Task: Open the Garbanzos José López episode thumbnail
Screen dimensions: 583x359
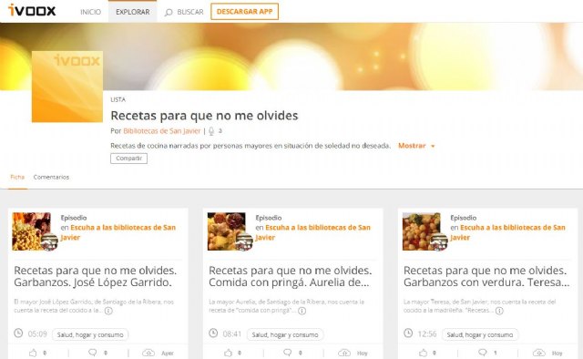Action: [32, 231]
